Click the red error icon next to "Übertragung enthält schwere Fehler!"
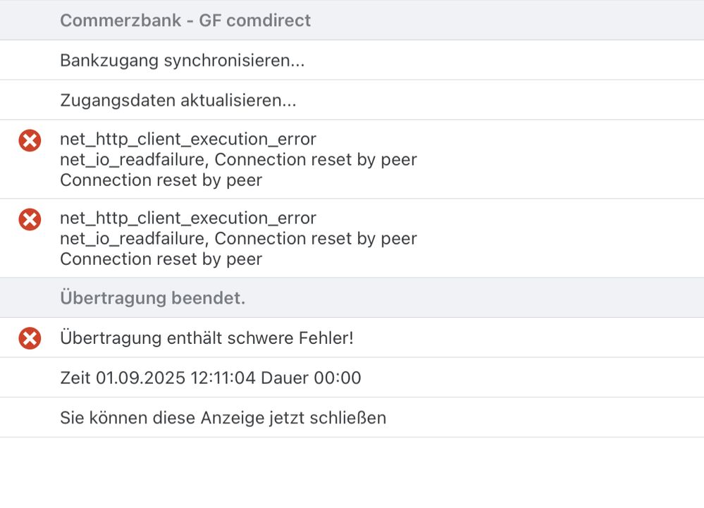Screen dimensions: 704x508 tap(30, 339)
